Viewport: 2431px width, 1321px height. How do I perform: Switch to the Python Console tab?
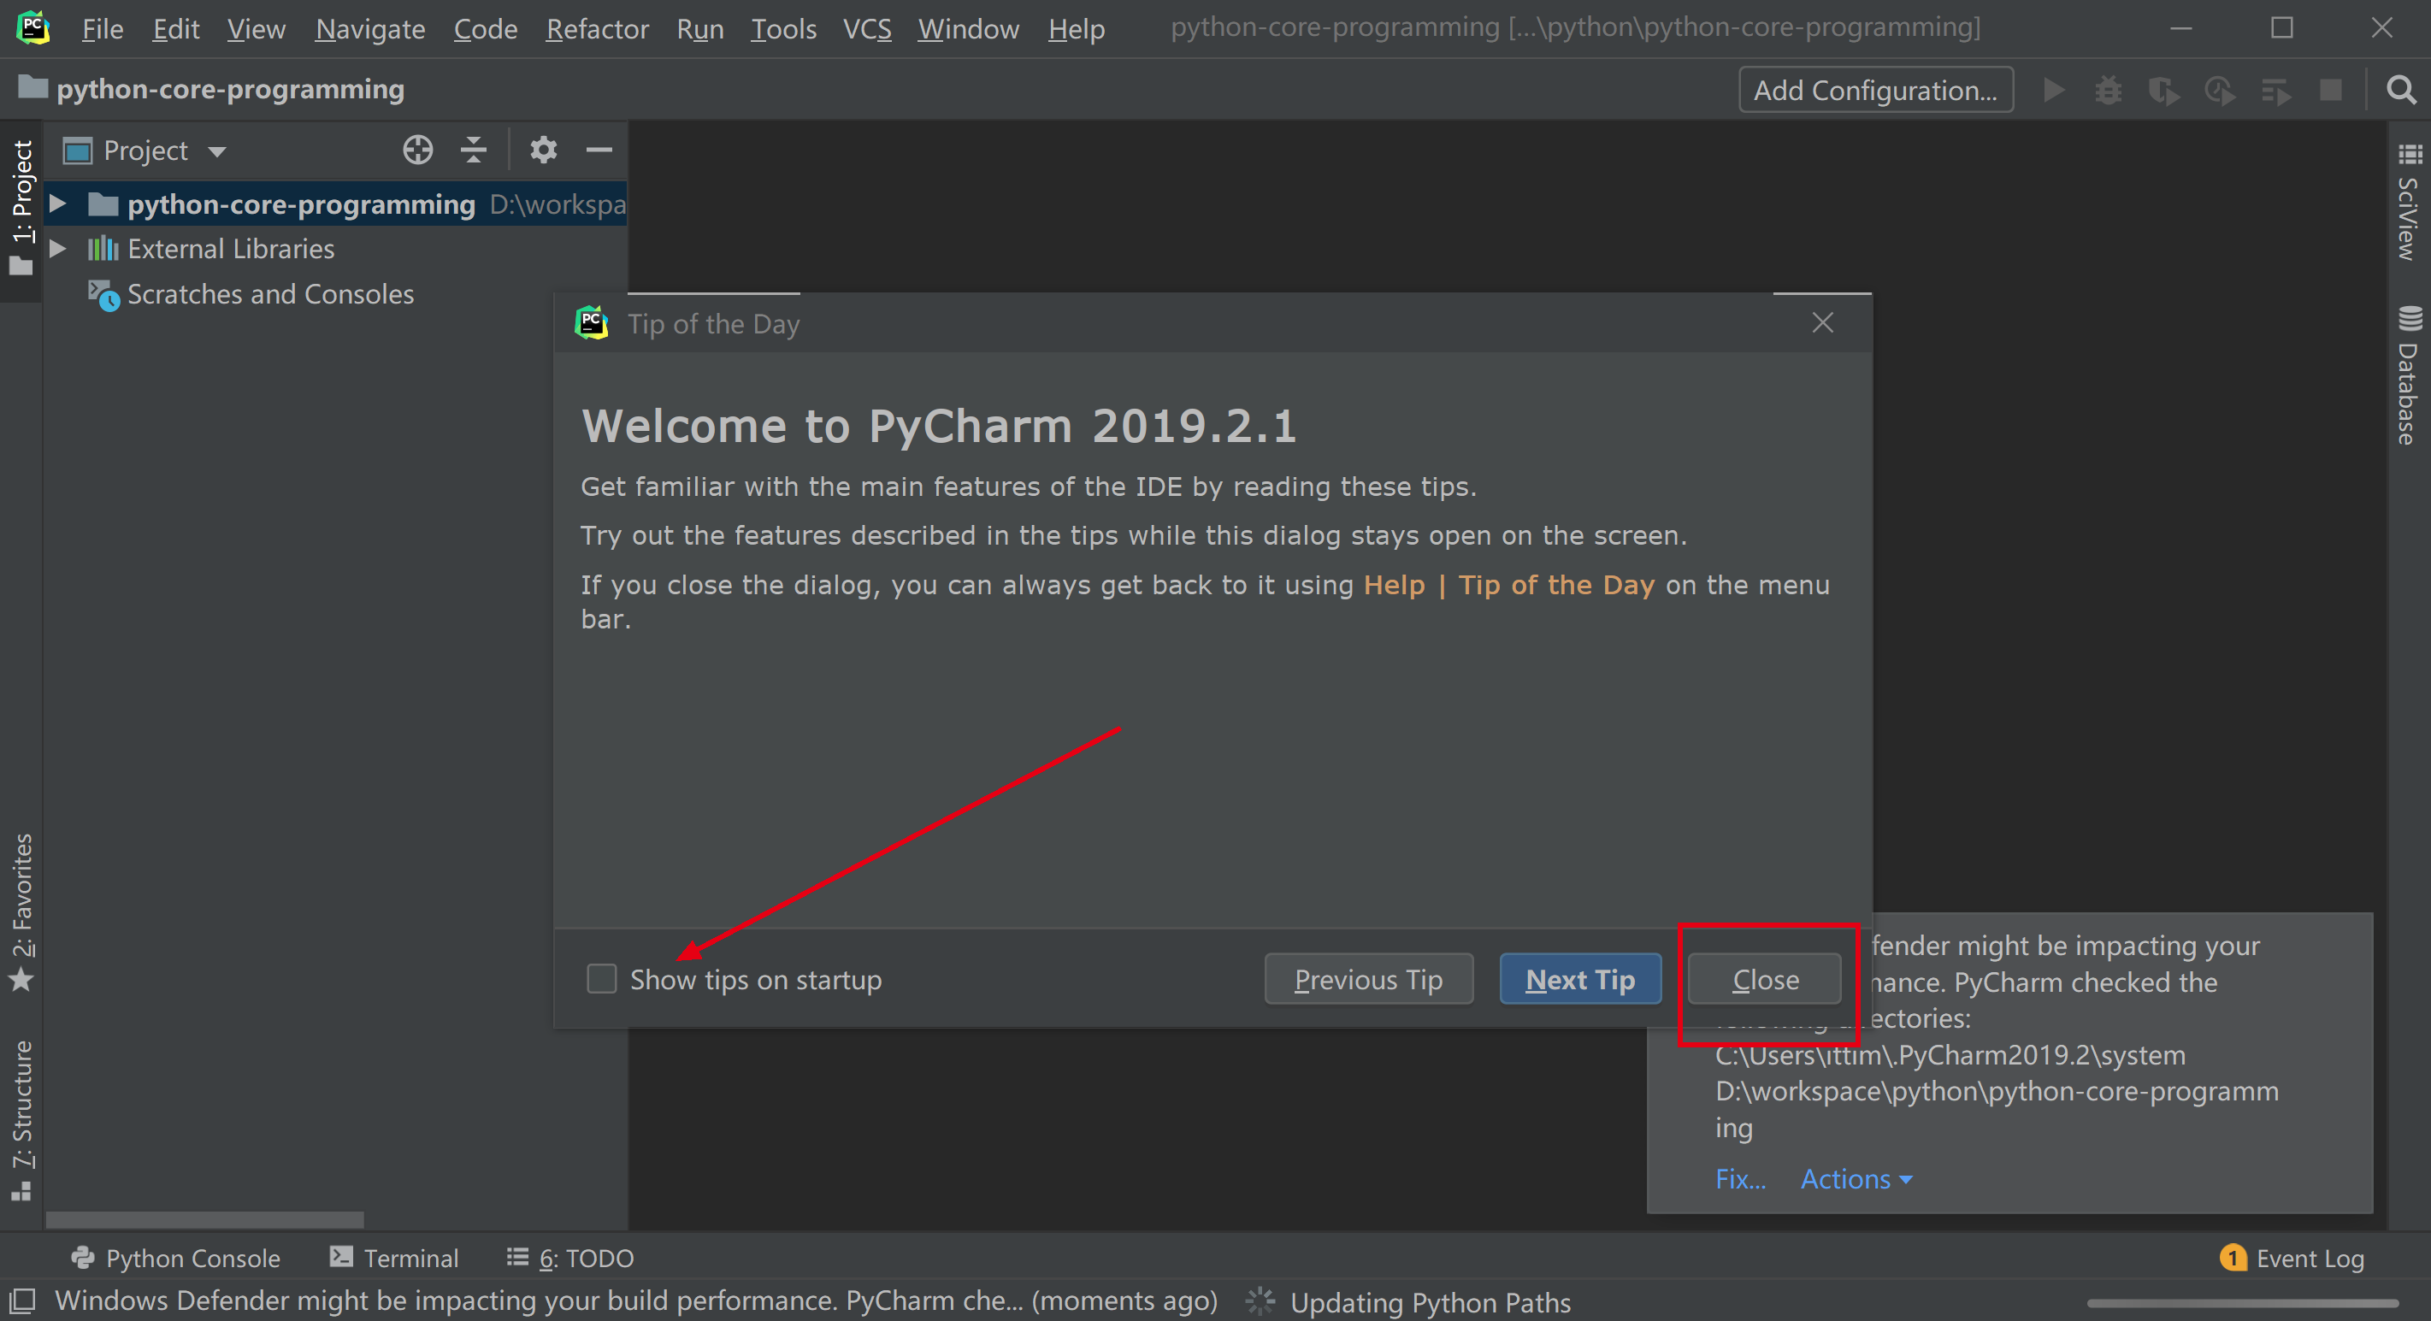[x=174, y=1258]
